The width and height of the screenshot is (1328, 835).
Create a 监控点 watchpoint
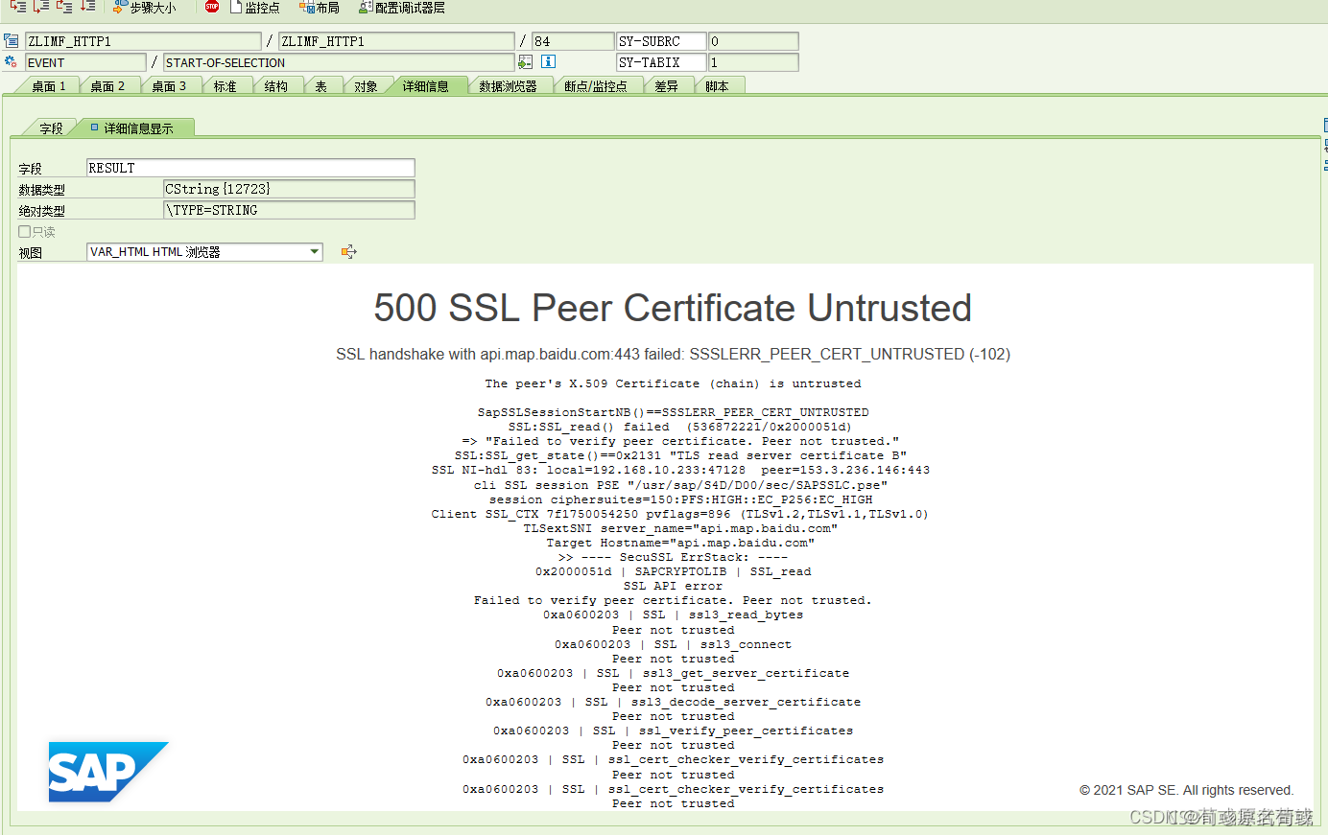pos(255,8)
